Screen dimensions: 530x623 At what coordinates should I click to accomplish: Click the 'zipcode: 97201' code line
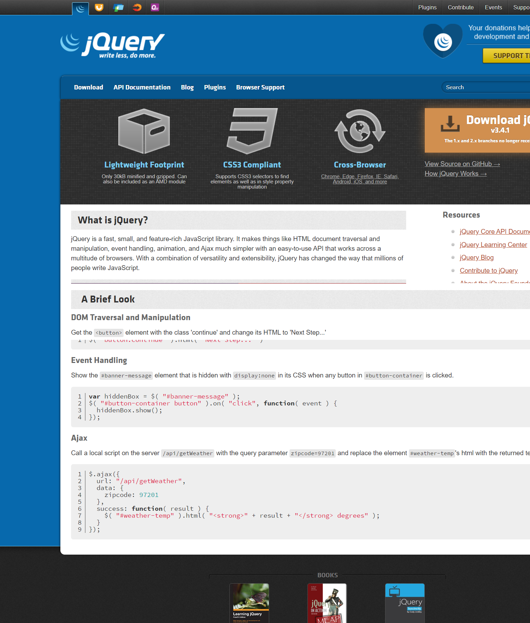[x=131, y=495]
